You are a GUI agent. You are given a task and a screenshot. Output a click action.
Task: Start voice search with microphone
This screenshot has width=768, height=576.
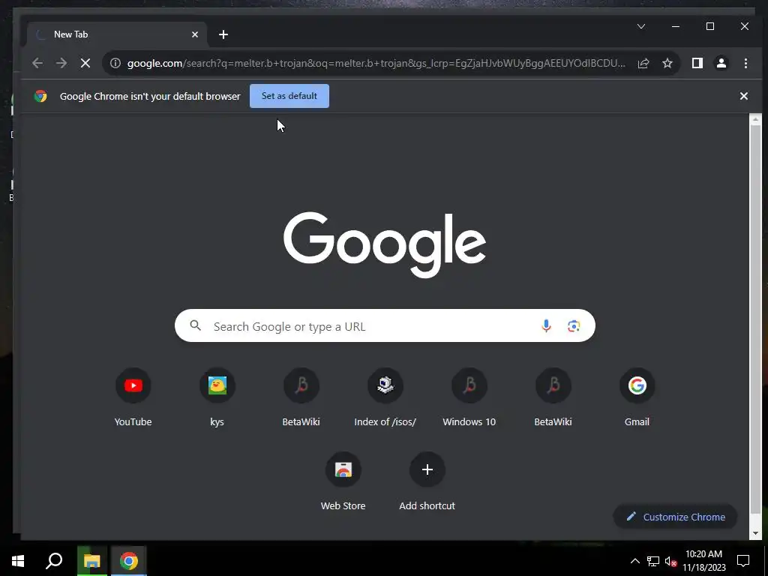(x=546, y=325)
